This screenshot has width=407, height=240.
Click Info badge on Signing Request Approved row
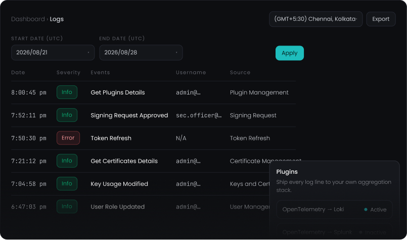click(x=67, y=115)
